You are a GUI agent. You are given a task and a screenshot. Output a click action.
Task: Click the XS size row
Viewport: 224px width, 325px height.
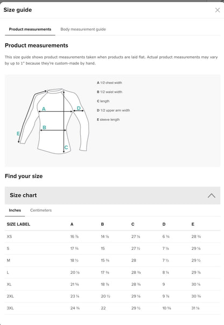113,236
